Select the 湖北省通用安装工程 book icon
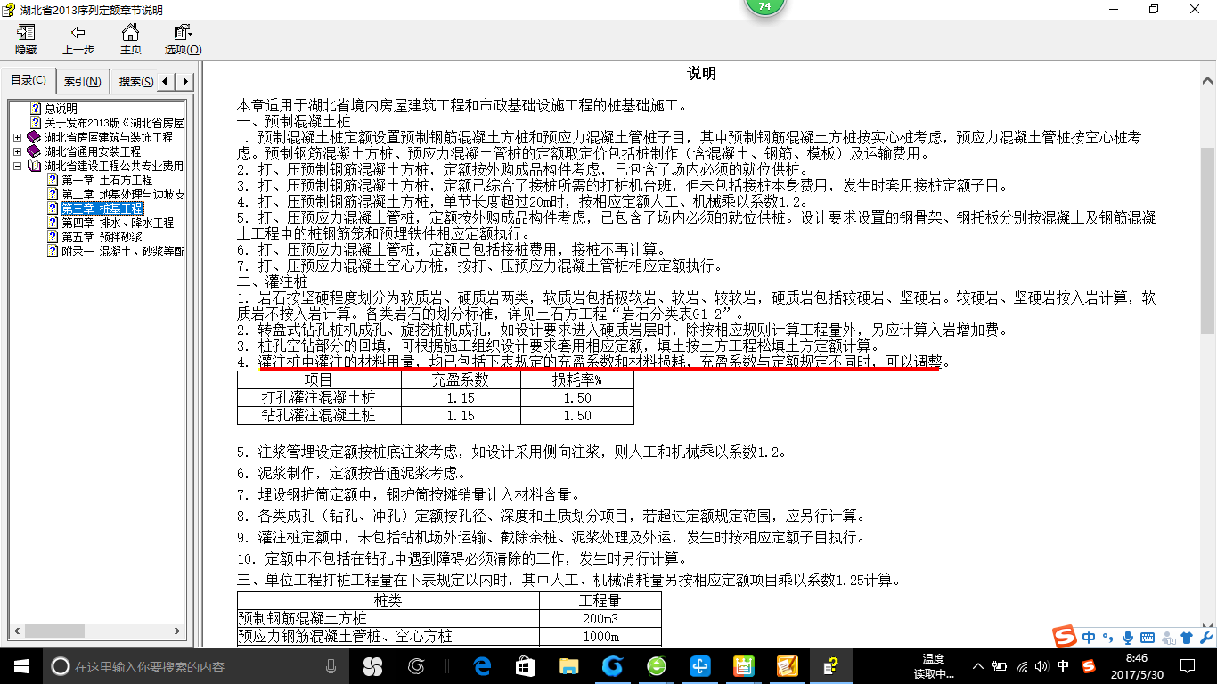 pos(34,151)
